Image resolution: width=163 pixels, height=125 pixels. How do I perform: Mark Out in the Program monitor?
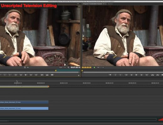(x=120, y=75)
